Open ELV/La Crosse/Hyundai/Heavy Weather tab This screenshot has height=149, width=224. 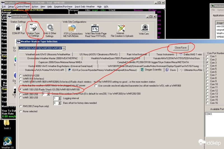102,70
